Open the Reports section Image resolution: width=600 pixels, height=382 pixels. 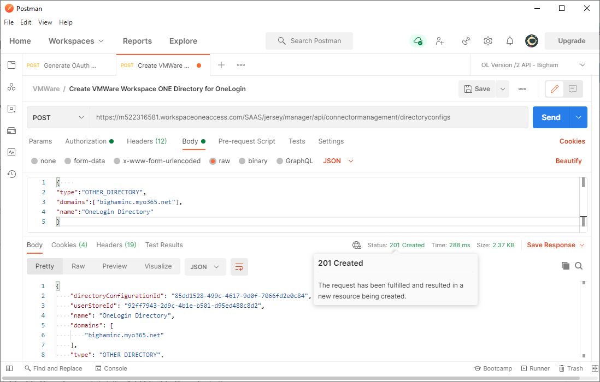[x=137, y=41]
